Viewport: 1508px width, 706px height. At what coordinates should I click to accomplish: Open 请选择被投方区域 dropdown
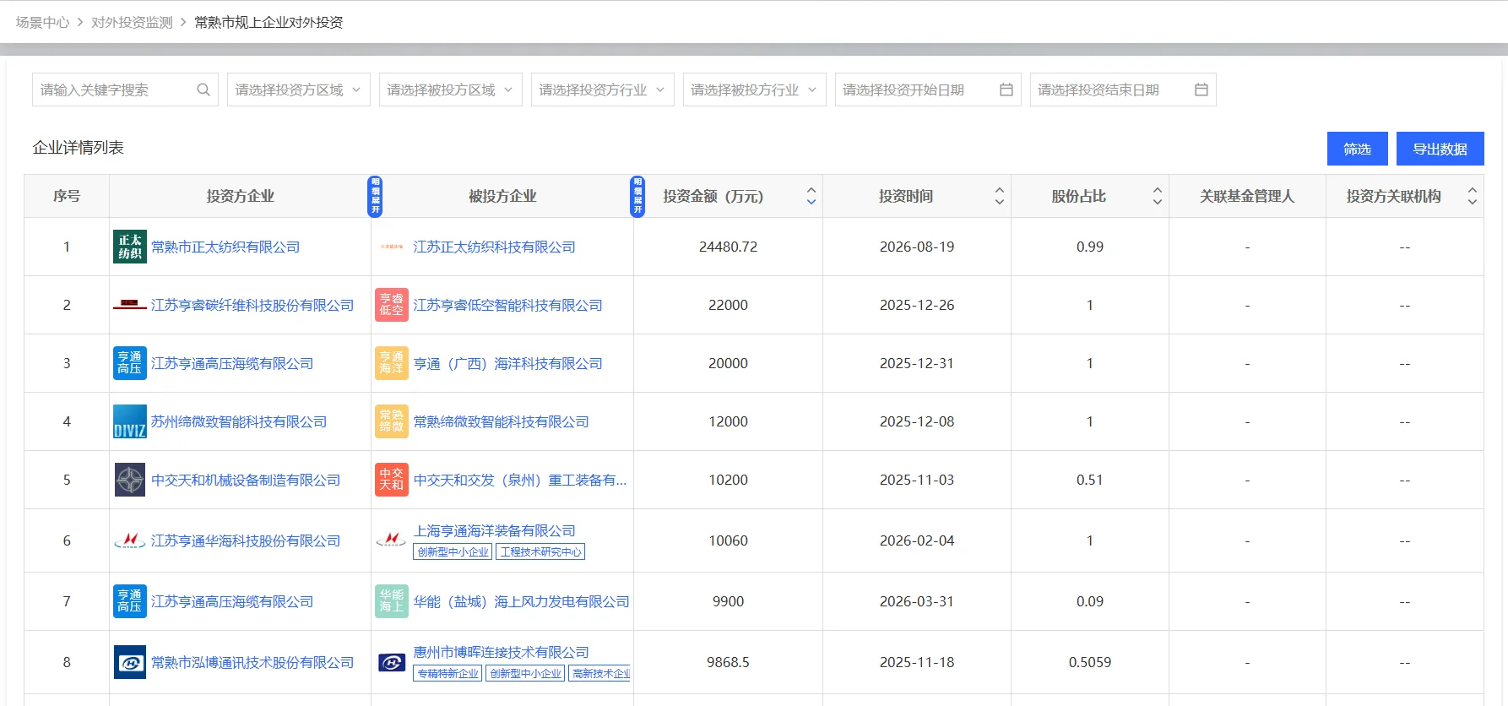tap(451, 90)
